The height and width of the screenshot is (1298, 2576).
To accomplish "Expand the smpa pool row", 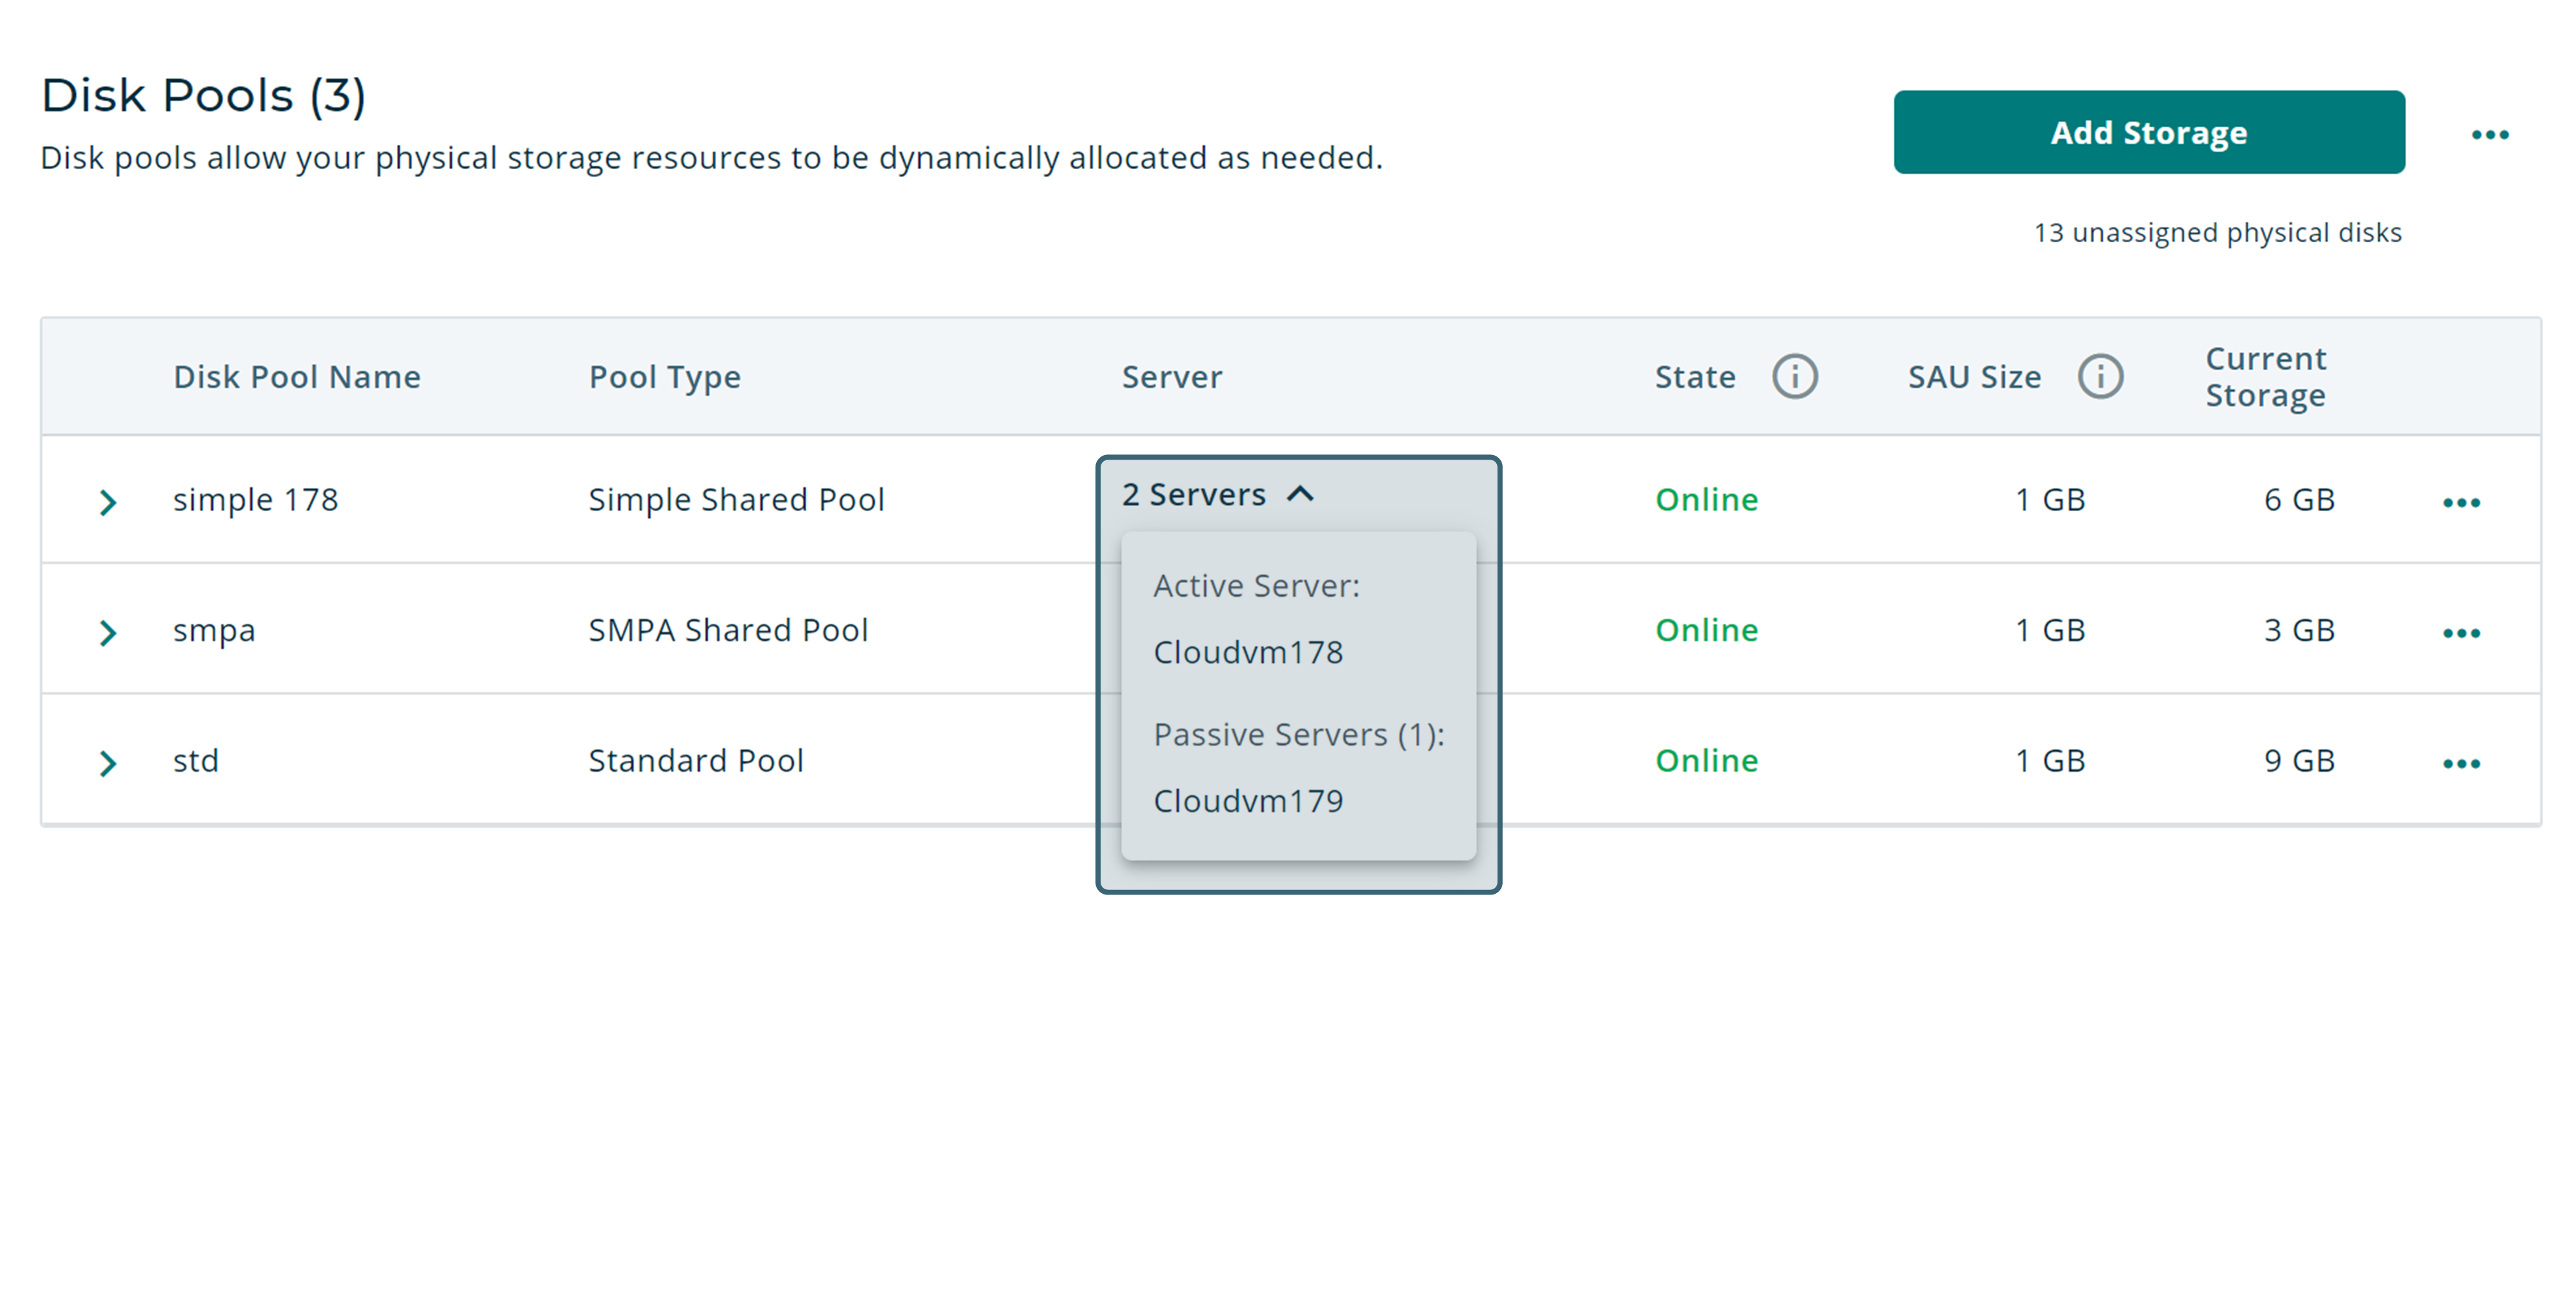I will coord(108,632).
